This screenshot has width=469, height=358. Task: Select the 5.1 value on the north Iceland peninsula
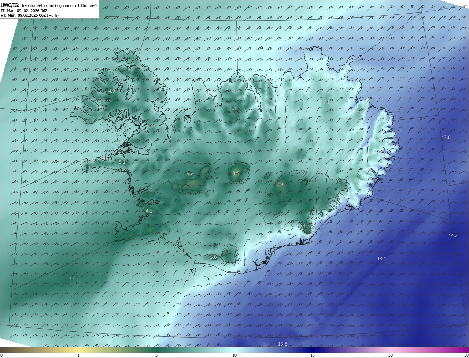pos(233,109)
